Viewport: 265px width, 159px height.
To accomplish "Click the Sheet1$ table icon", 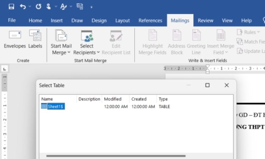I will (x=44, y=106).
